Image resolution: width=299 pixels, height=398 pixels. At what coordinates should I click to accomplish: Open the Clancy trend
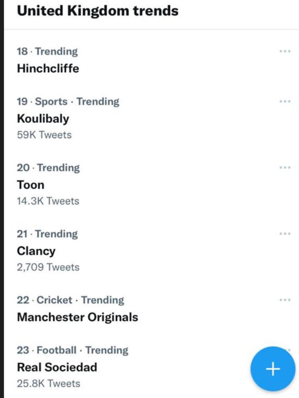click(36, 251)
